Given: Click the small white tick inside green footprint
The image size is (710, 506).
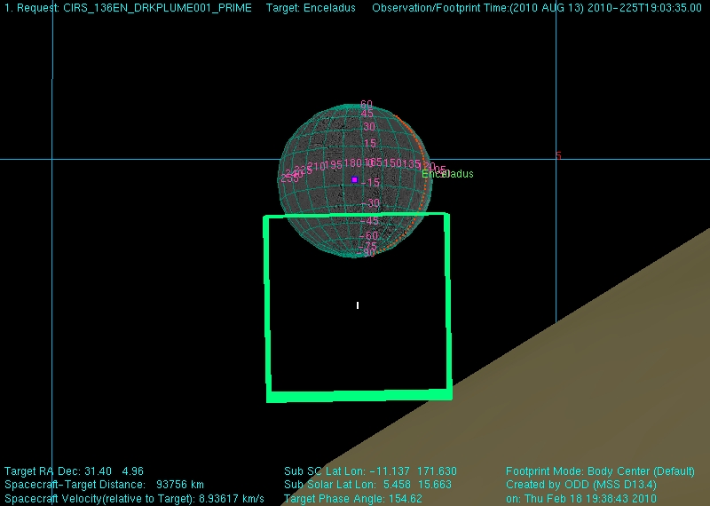Looking at the screenshot, I should 358,305.
